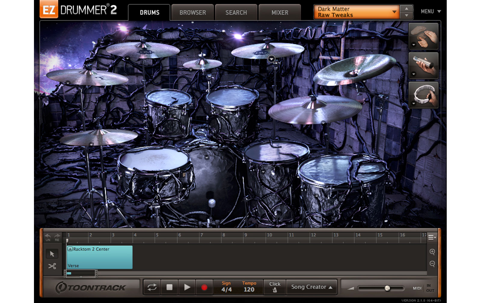Hit the far-left crash above hi-hat
The image size is (481, 303).
tap(87, 77)
